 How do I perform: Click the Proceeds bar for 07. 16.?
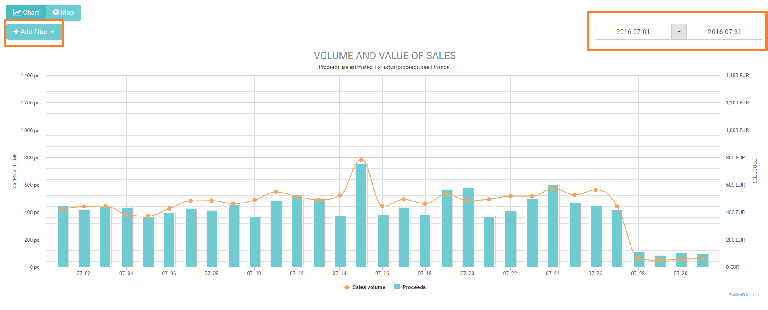coord(383,241)
